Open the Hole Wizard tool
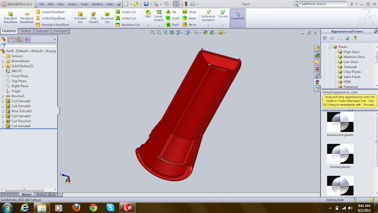The width and height of the screenshot is (378, 213). [x=93, y=17]
